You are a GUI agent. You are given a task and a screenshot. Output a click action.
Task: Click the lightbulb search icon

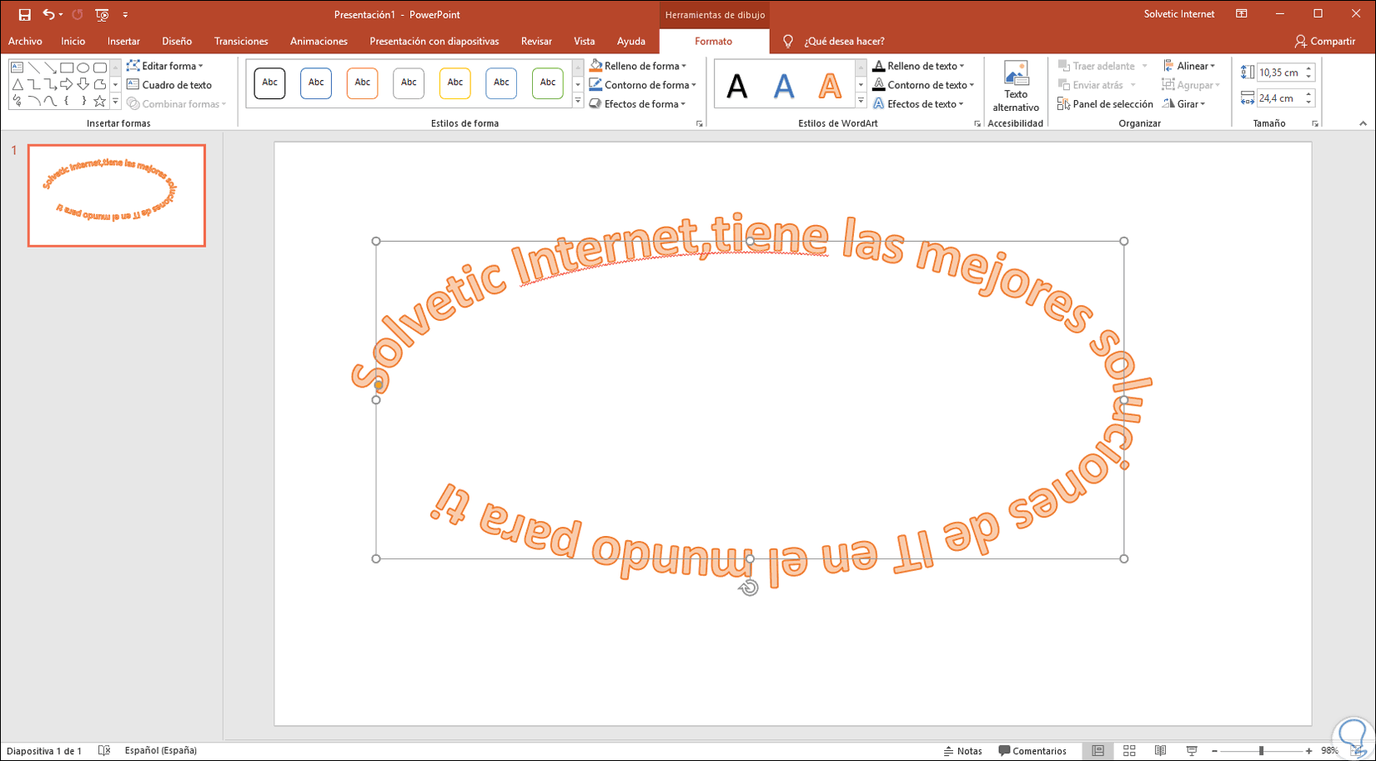tap(788, 41)
